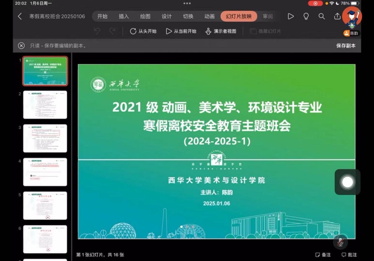
Task: Open the lightbulb Tell Me icon
Action: click(306, 16)
